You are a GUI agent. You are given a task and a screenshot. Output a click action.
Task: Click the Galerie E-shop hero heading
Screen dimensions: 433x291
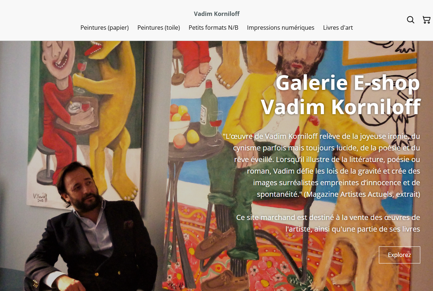click(341, 95)
